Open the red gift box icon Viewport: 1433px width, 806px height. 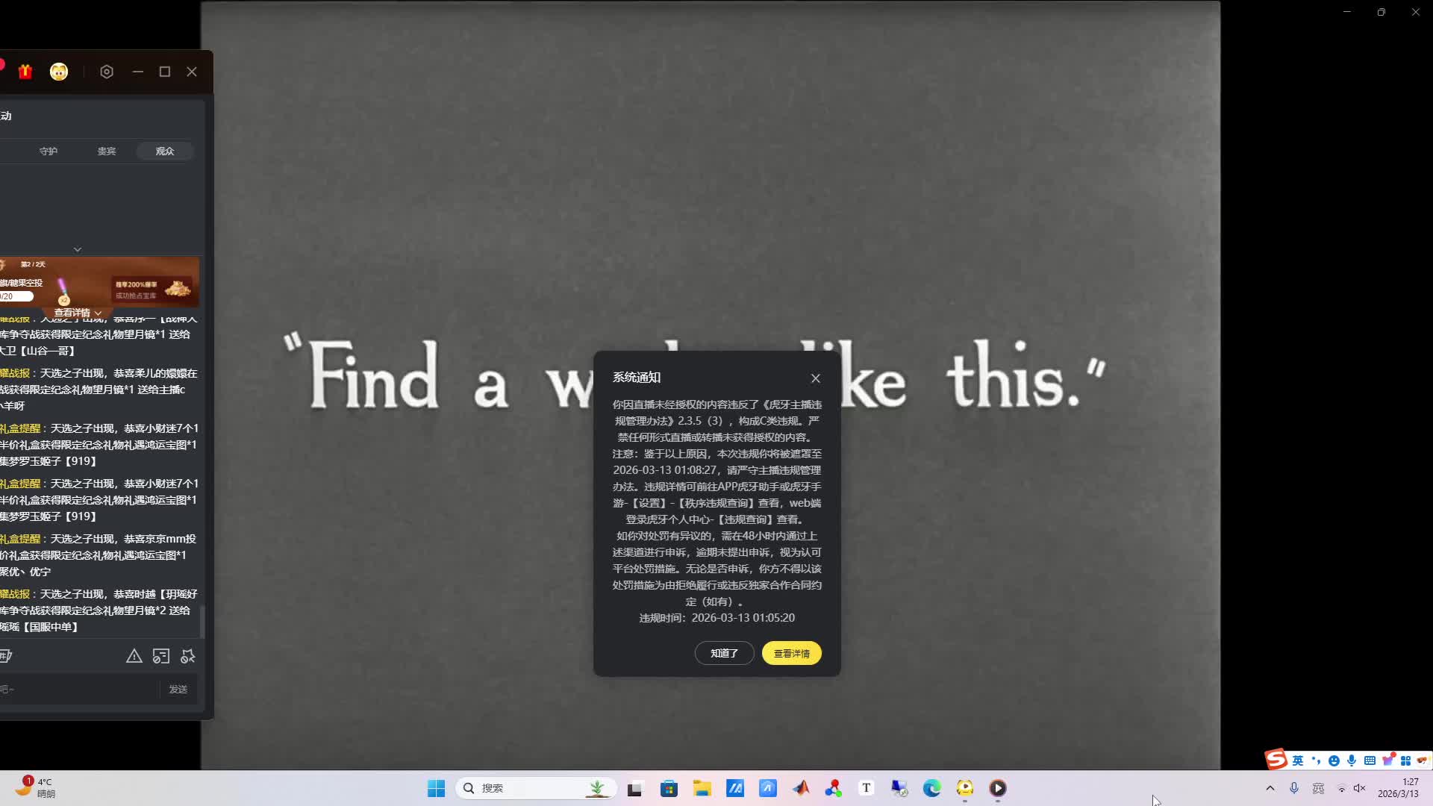(25, 72)
